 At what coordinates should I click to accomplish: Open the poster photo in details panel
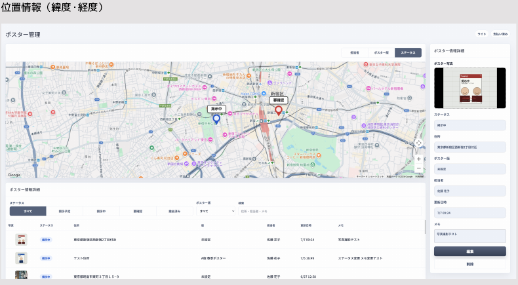click(x=469, y=88)
